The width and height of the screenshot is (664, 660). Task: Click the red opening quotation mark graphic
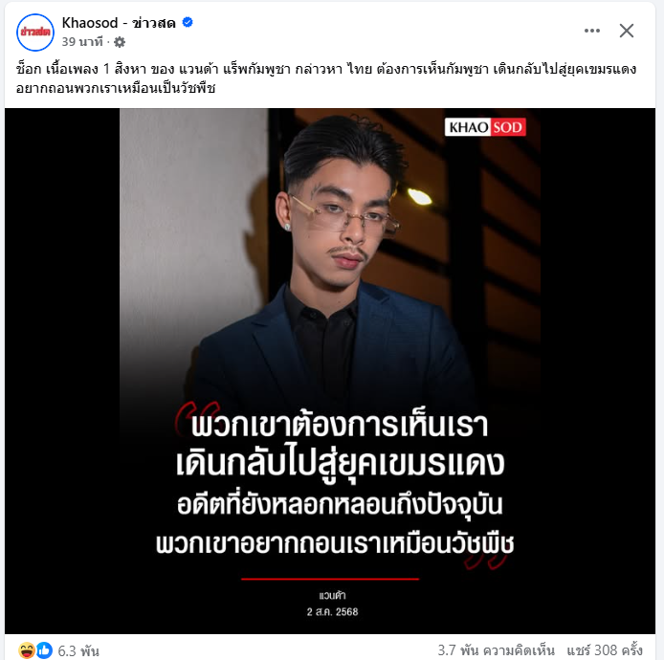click(195, 417)
